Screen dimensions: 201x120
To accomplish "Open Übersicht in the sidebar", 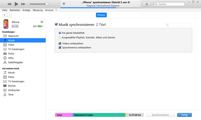I will pyautogui.click(x=23, y=36).
